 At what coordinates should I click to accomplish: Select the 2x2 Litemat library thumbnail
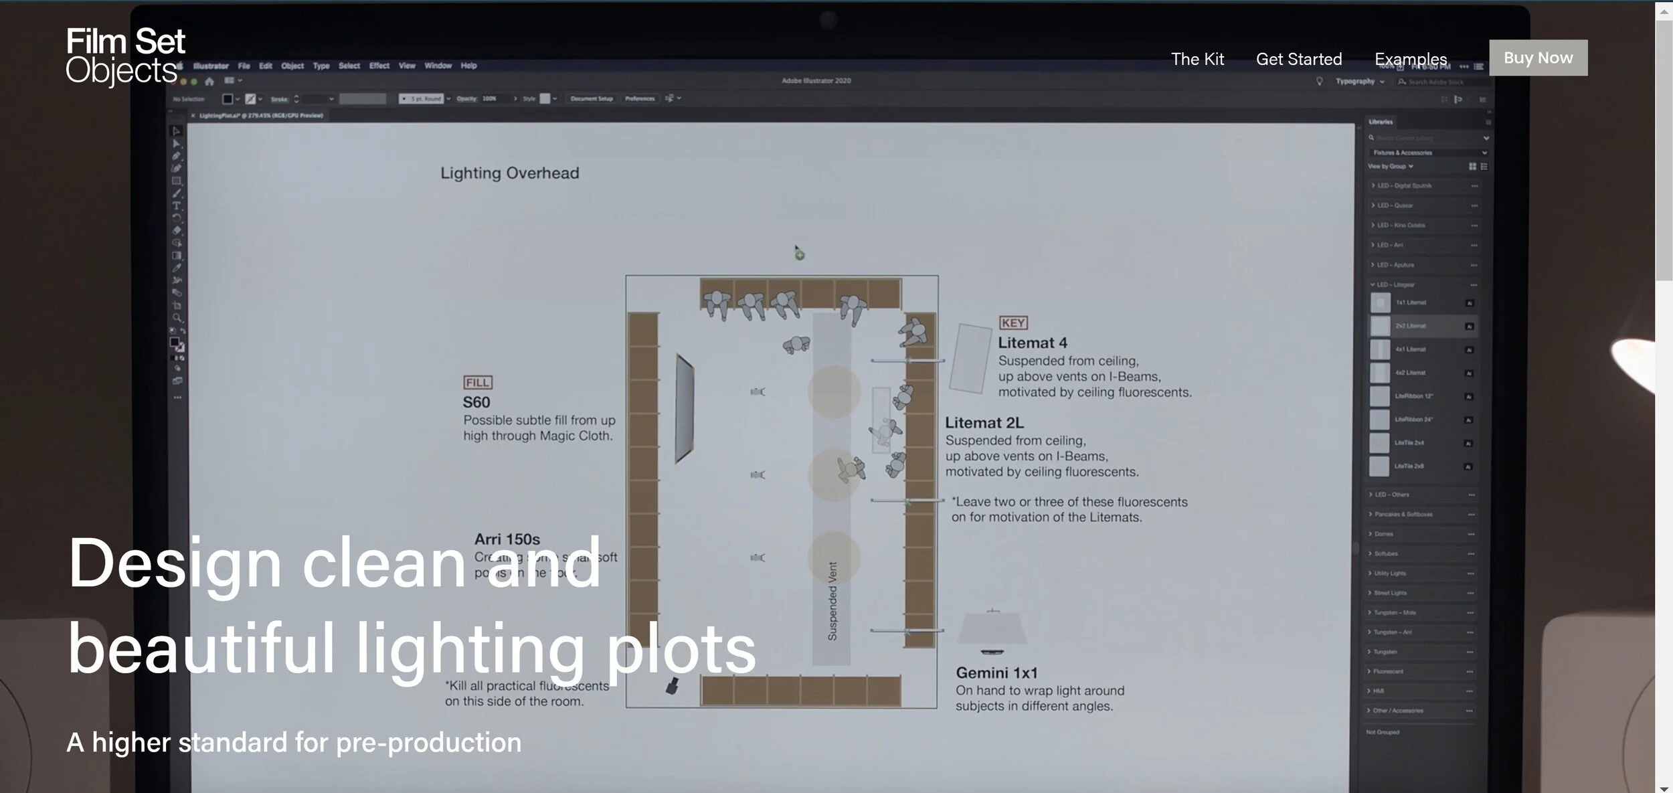pos(1380,326)
